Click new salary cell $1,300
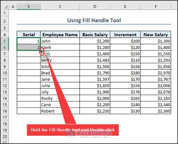The height and width of the screenshot is (144, 178). [156, 41]
